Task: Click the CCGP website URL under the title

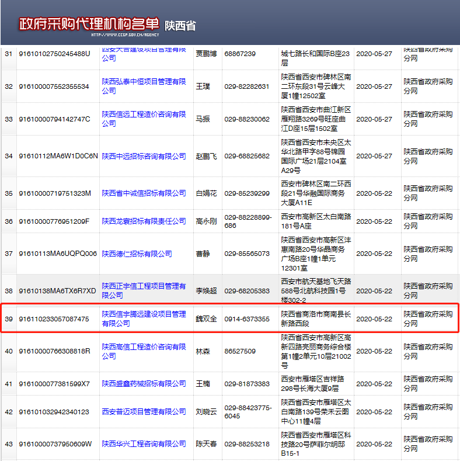Action: 125,34
